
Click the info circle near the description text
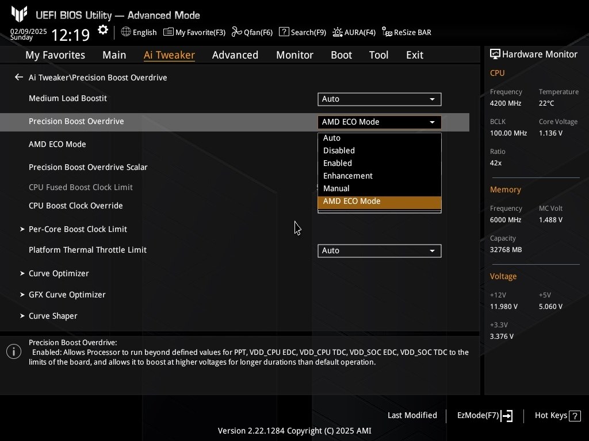[13, 351]
